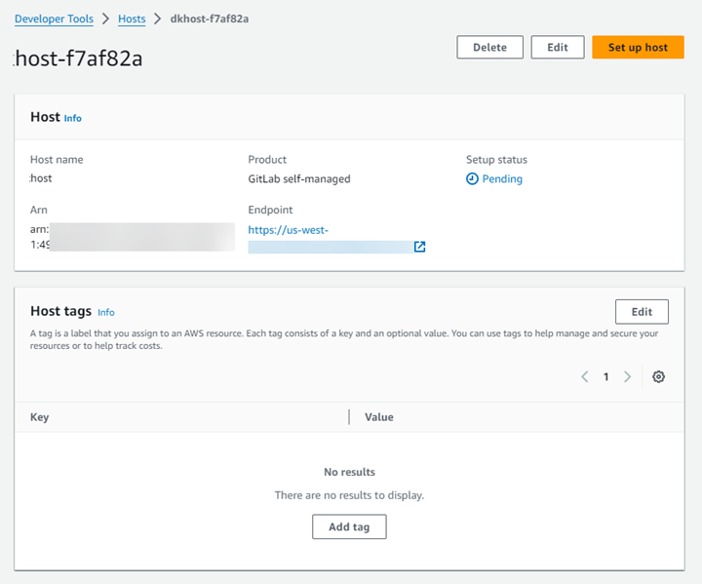The height and width of the screenshot is (584, 702).
Task: Go to previous page with left chevron
Action: [585, 377]
